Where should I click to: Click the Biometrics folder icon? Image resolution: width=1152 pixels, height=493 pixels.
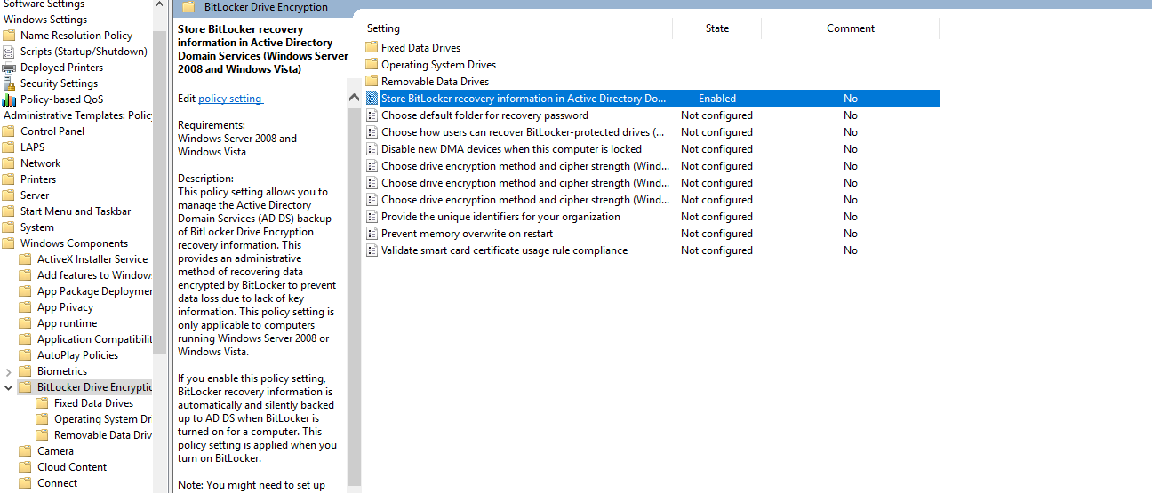[x=26, y=371]
